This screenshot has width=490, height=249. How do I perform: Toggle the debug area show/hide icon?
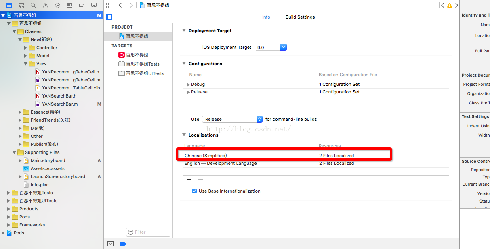111,244
